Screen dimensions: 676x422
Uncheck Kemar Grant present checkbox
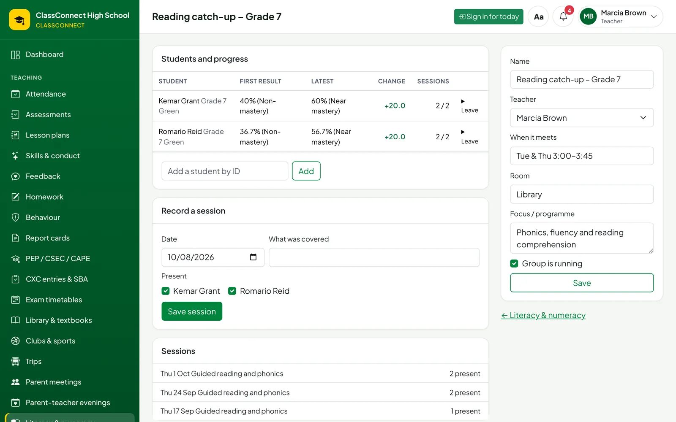tap(166, 291)
